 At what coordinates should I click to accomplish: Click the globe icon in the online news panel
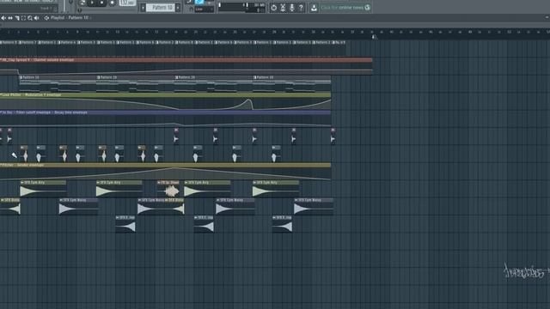pyautogui.click(x=367, y=7)
